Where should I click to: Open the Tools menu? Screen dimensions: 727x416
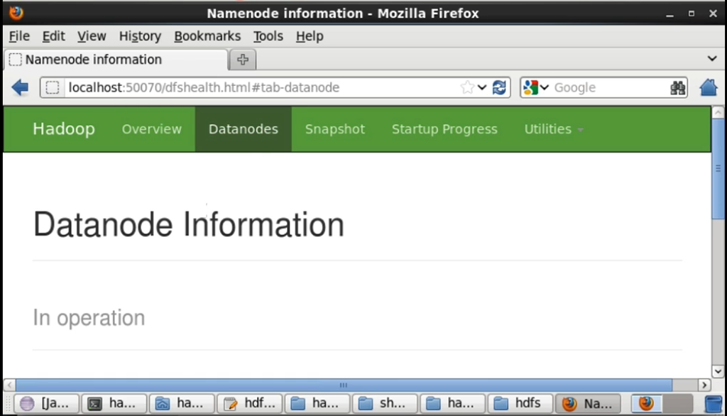coord(268,36)
